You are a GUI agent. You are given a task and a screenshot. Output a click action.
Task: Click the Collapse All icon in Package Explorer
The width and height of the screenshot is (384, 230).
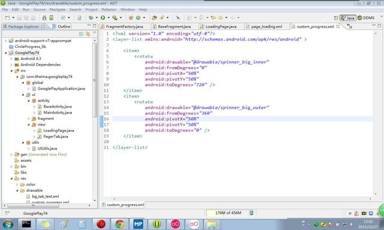81,34
